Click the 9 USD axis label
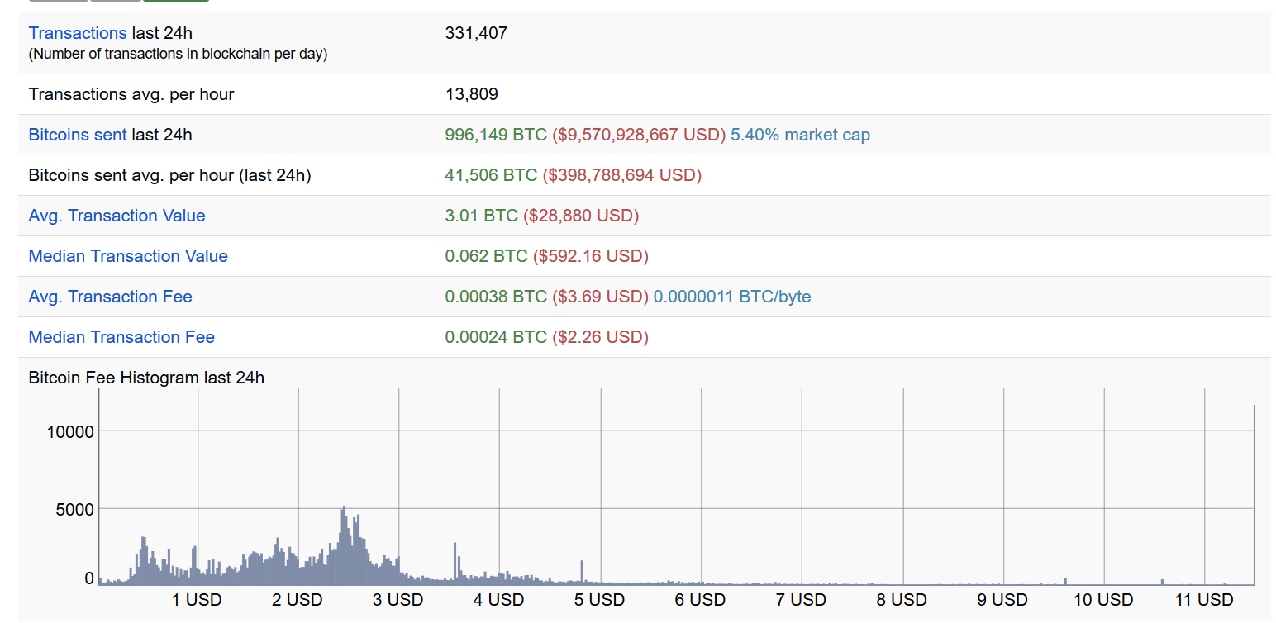The image size is (1276, 623). [x=1002, y=600]
